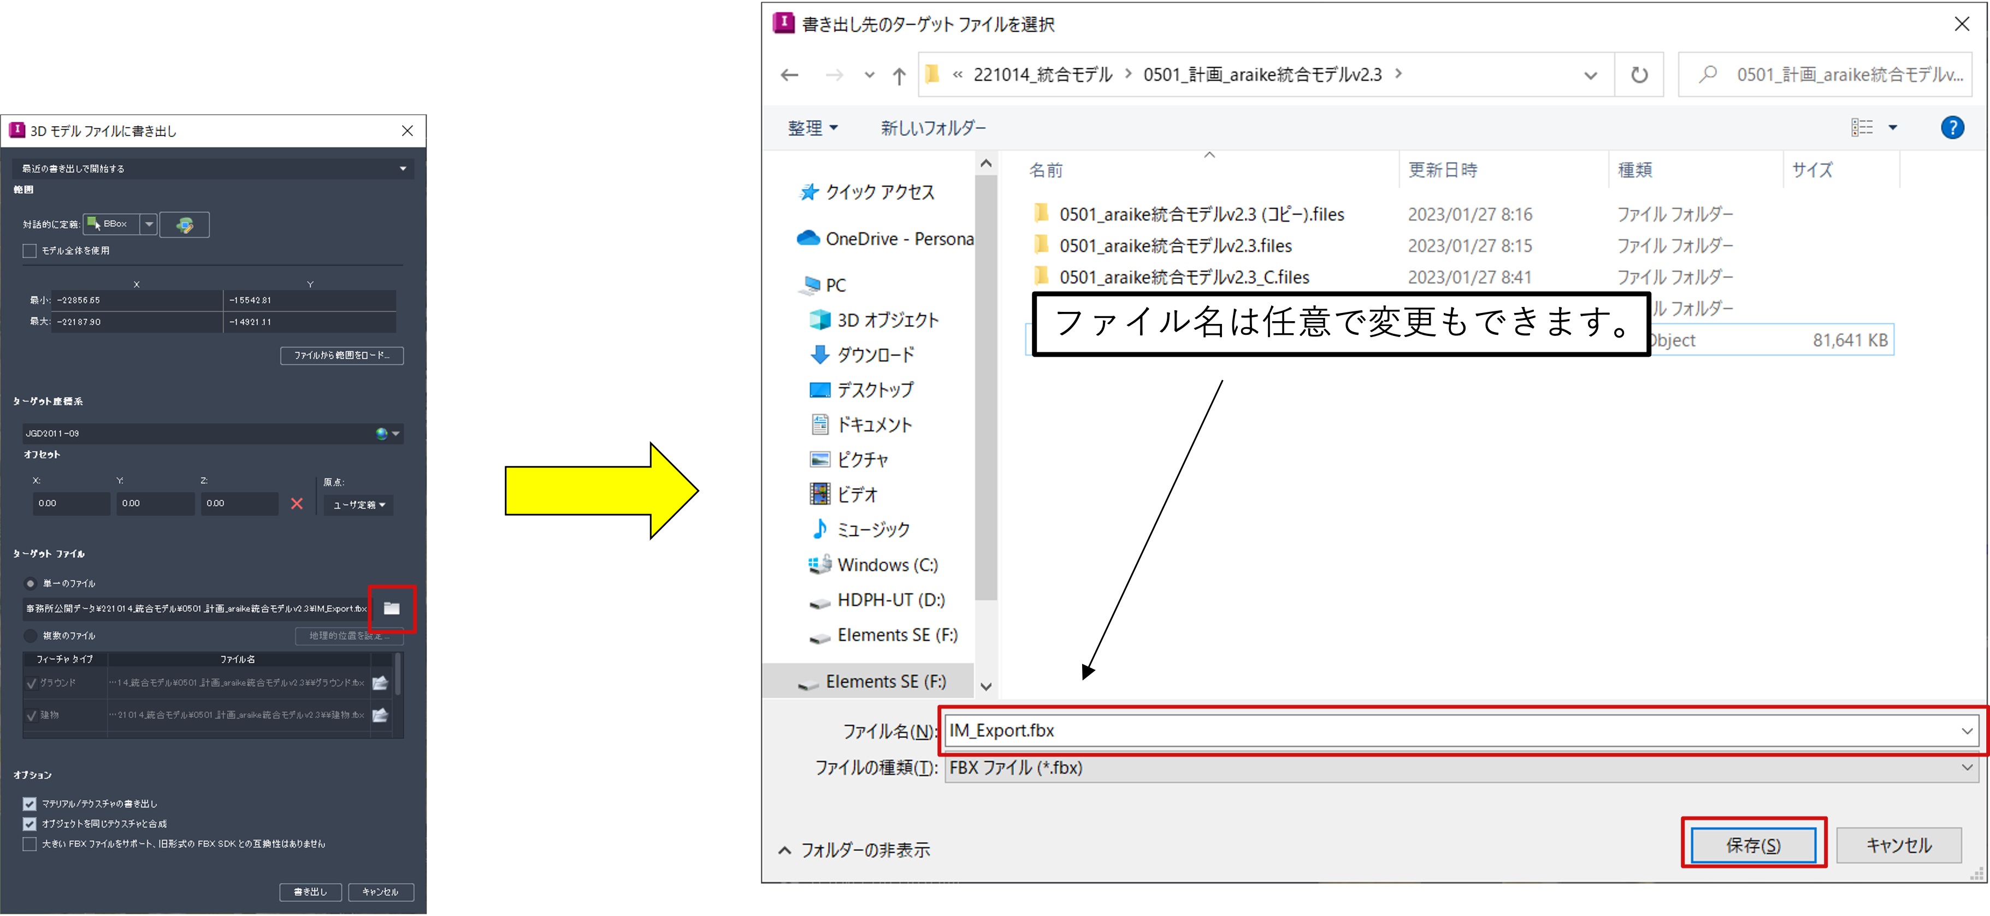Click the back arrow in file dialog
Viewport: 1990px width, 916px height.
(x=789, y=75)
